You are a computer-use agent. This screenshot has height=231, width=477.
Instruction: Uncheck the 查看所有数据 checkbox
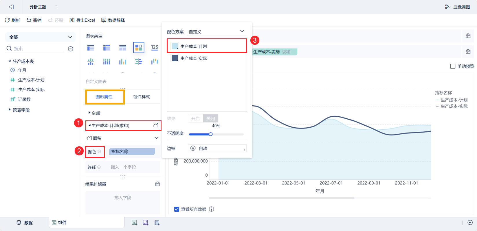coord(177,209)
